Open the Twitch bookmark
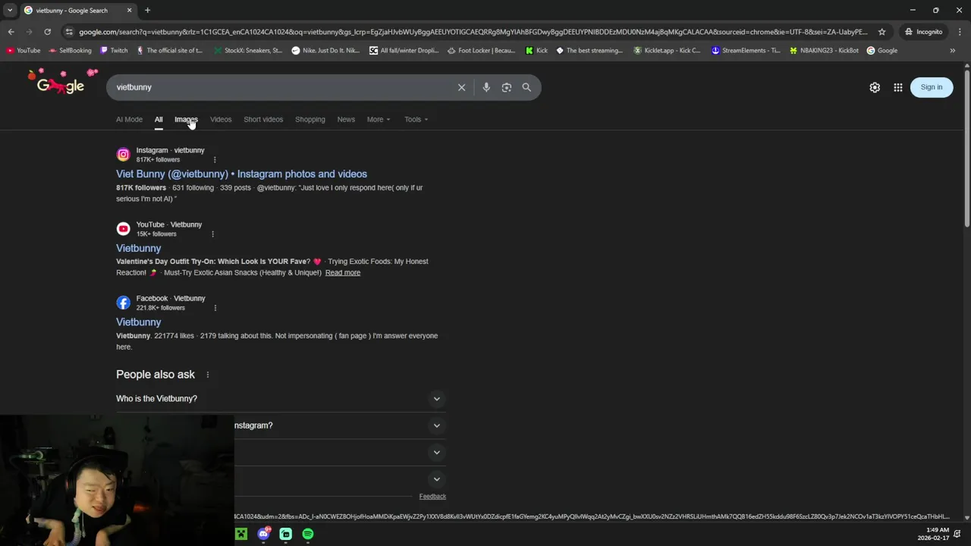Viewport: 971px width, 546px height. tap(114, 51)
